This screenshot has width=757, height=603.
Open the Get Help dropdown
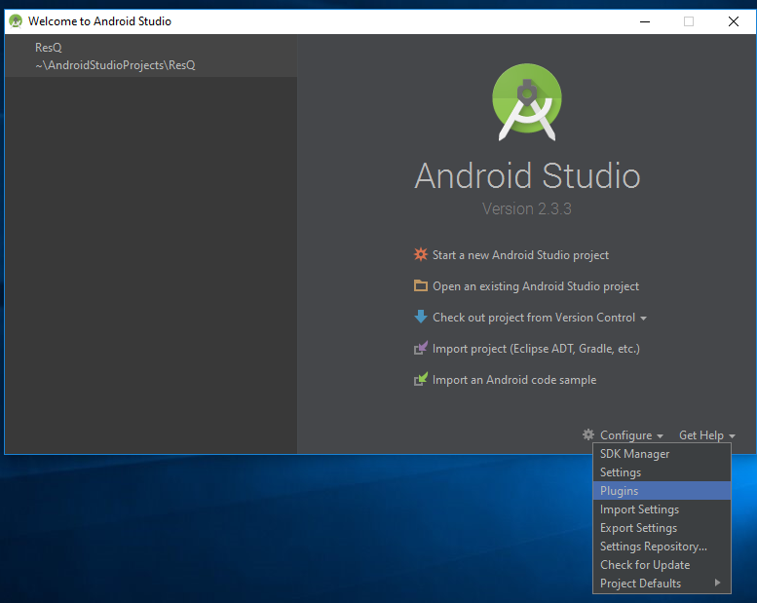[x=706, y=435]
